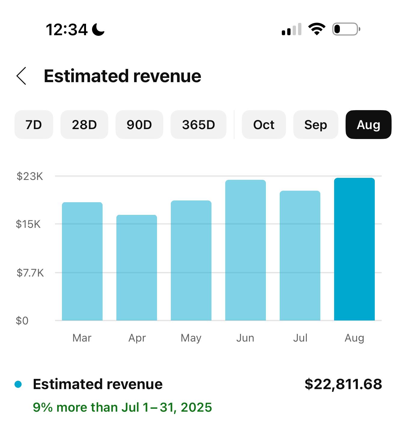The height and width of the screenshot is (427, 397).
Task: Tap the March revenue bar
Action: [82, 261]
